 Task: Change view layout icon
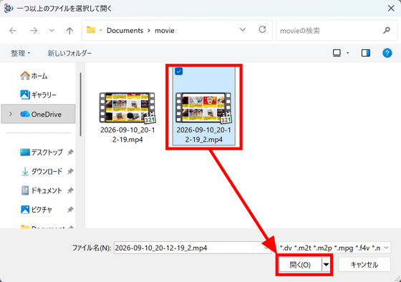tap(337, 53)
